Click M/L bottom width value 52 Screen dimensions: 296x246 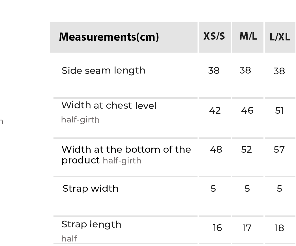[246, 149]
